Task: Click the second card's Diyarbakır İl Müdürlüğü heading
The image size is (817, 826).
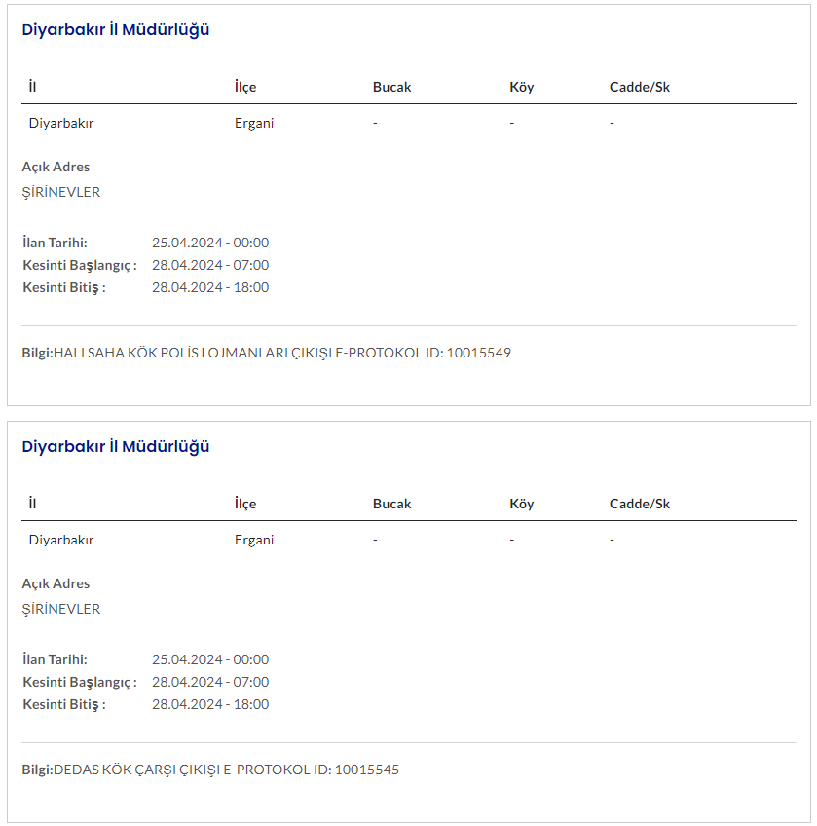Action: click(x=116, y=446)
